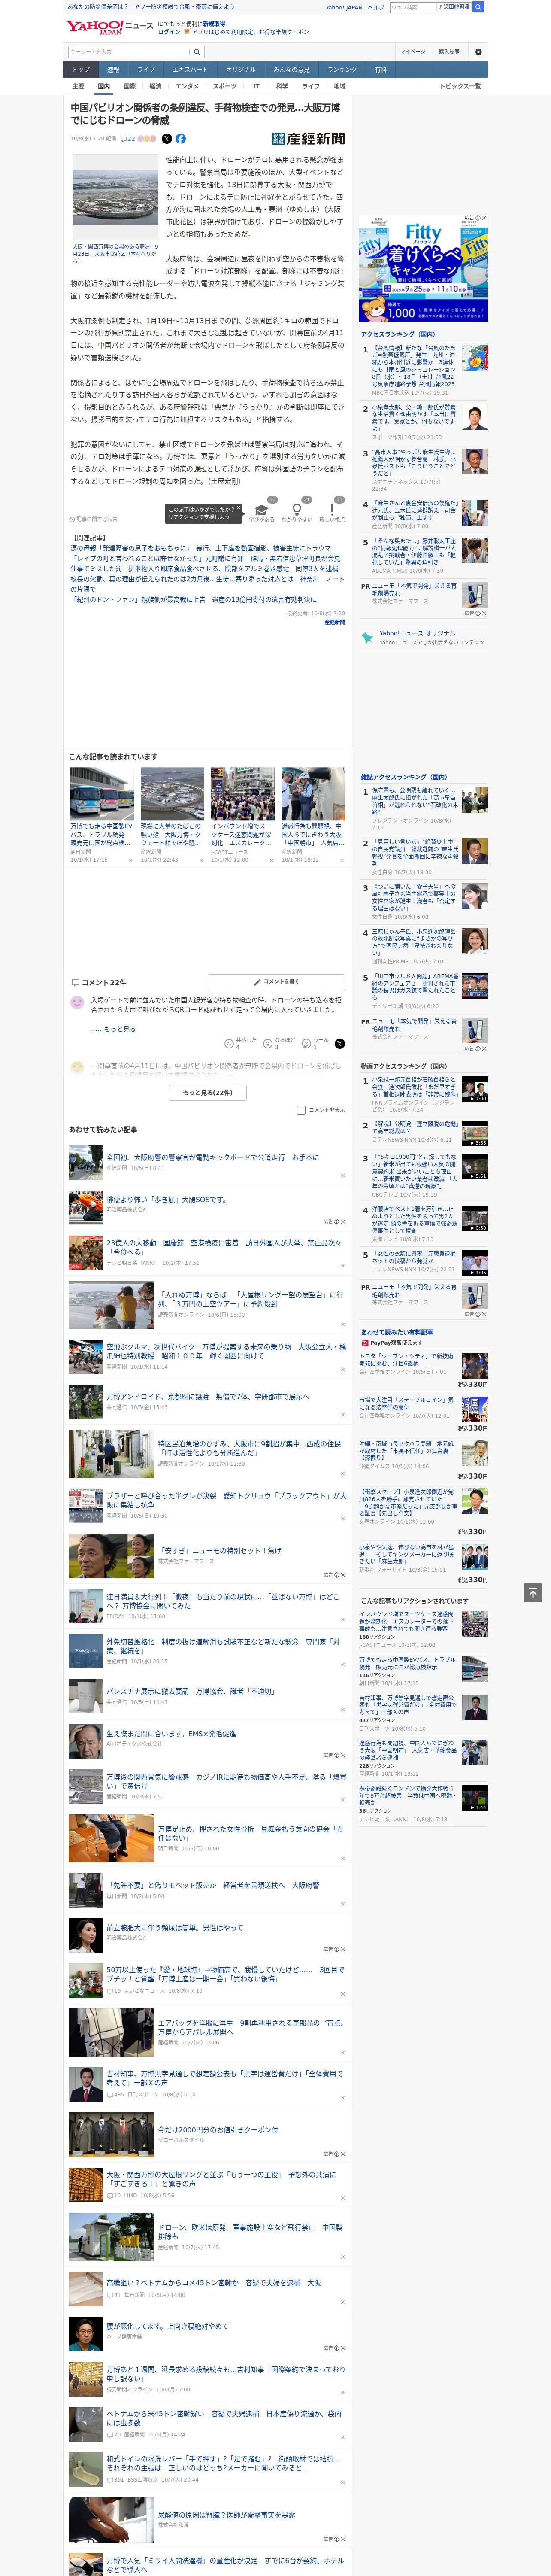Viewport: 551px width, 2576px height.
Task: Click the venue aerial photo thumbnail
Action: (x=115, y=198)
